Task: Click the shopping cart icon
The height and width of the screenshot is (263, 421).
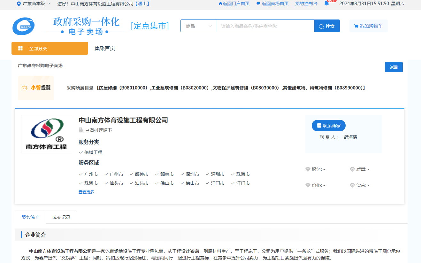Action: click(356, 26)
